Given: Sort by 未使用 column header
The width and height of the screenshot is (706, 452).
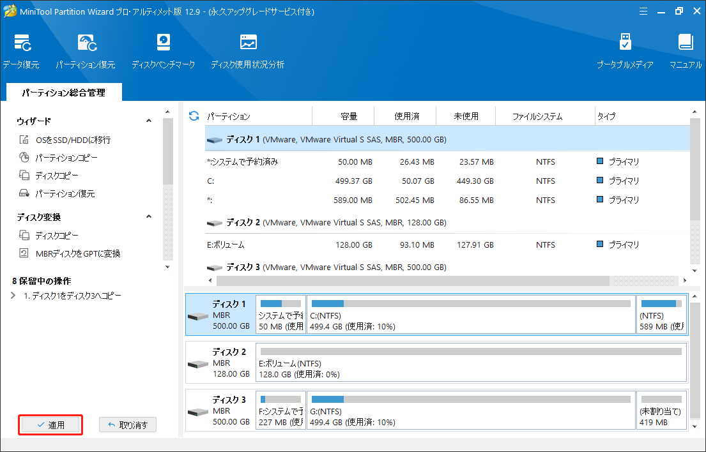Looking at the screenshot, I should click(466, 116).
